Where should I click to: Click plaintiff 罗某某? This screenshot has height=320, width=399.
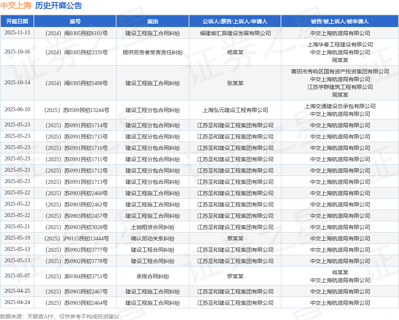[x=235, y=276]
